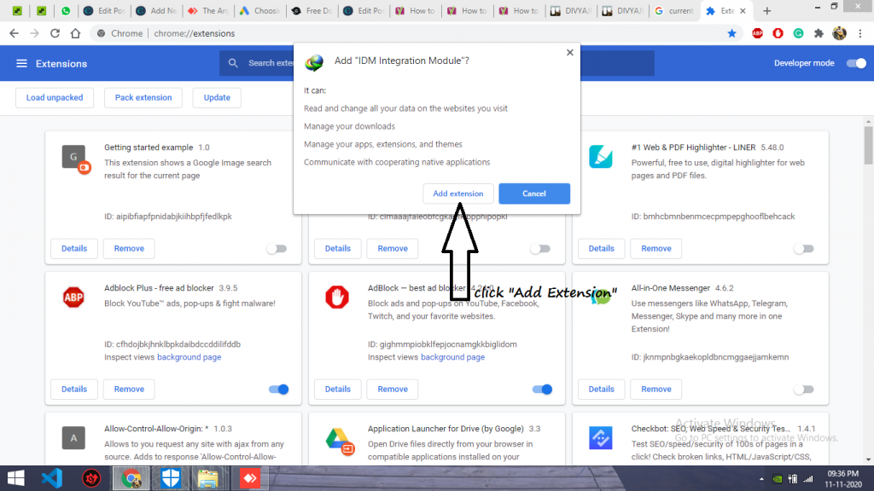Disable the Adblock Plus extension toggle
874x491 pixels.
click(x=279, y=389)
